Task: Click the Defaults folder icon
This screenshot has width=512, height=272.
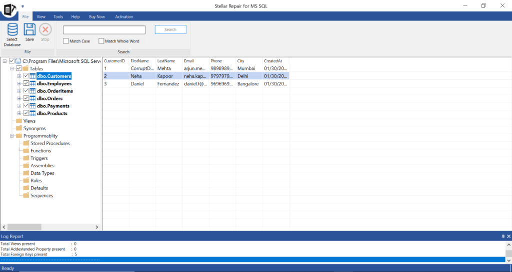Action: [26, 188]
